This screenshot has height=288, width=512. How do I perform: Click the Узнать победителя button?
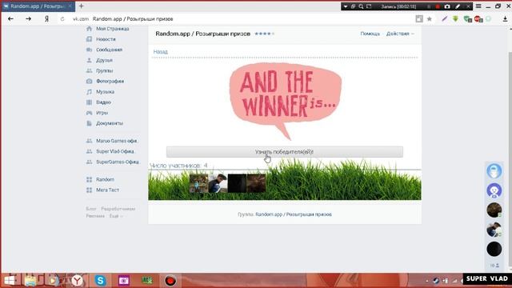point(285,152)
